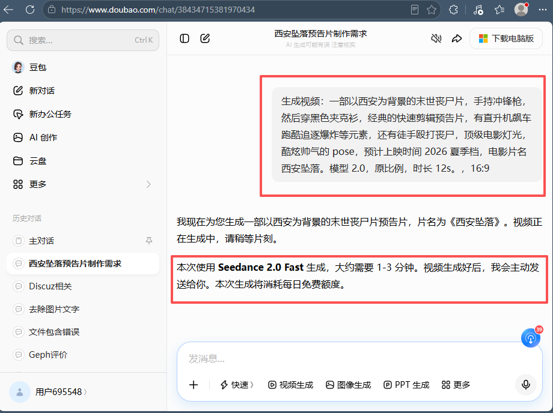The image size is (553, 413).
Task: Click the 发消息 message input
Action: click(x=359, y=359)
